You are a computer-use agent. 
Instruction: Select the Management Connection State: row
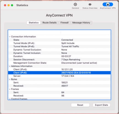point(59,63)
